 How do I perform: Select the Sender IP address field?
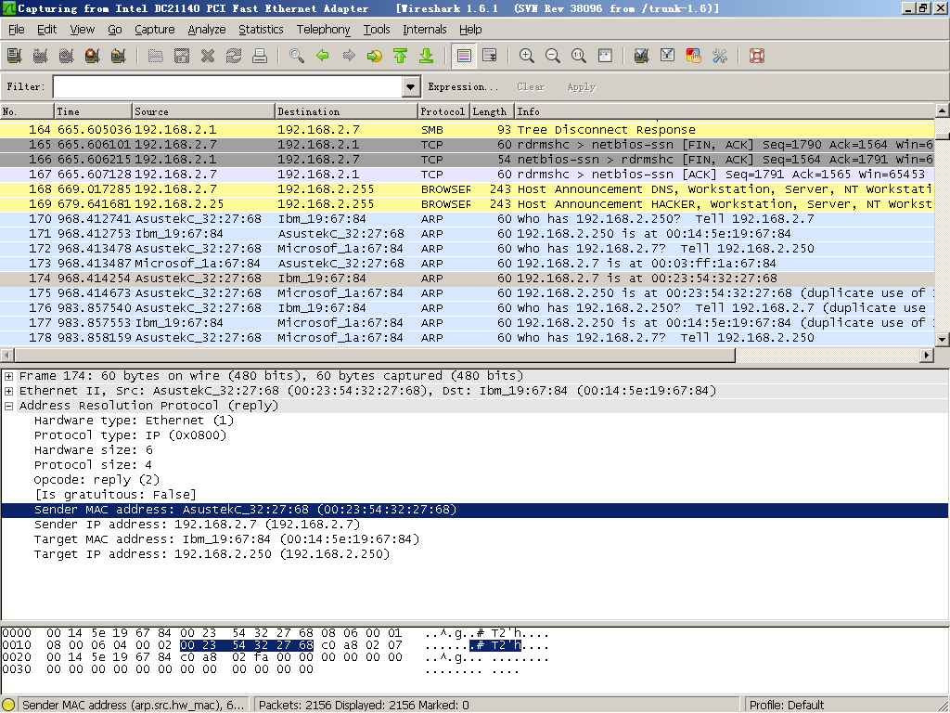pyautogui.click(x=197, y=525)
